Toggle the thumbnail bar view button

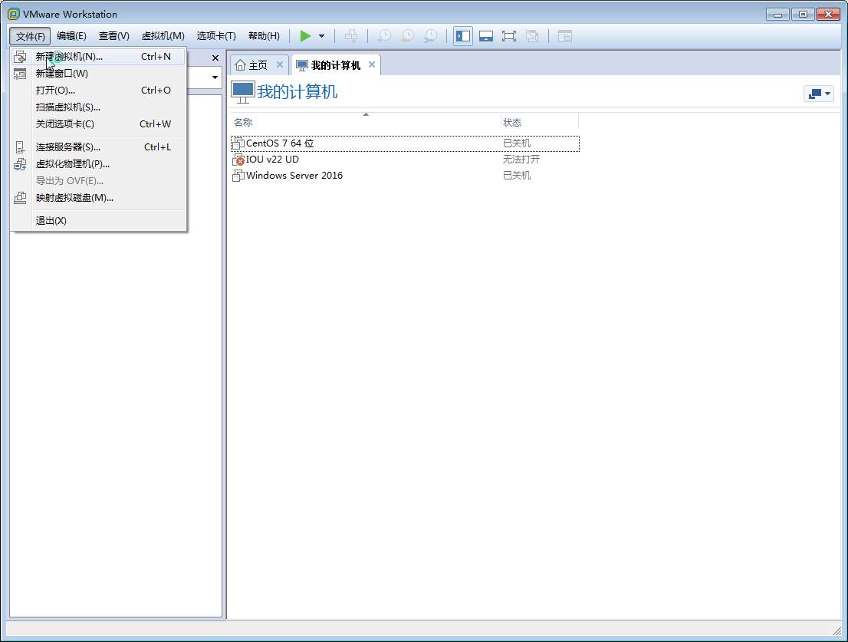pyautogui.click(x=486, y=36)
